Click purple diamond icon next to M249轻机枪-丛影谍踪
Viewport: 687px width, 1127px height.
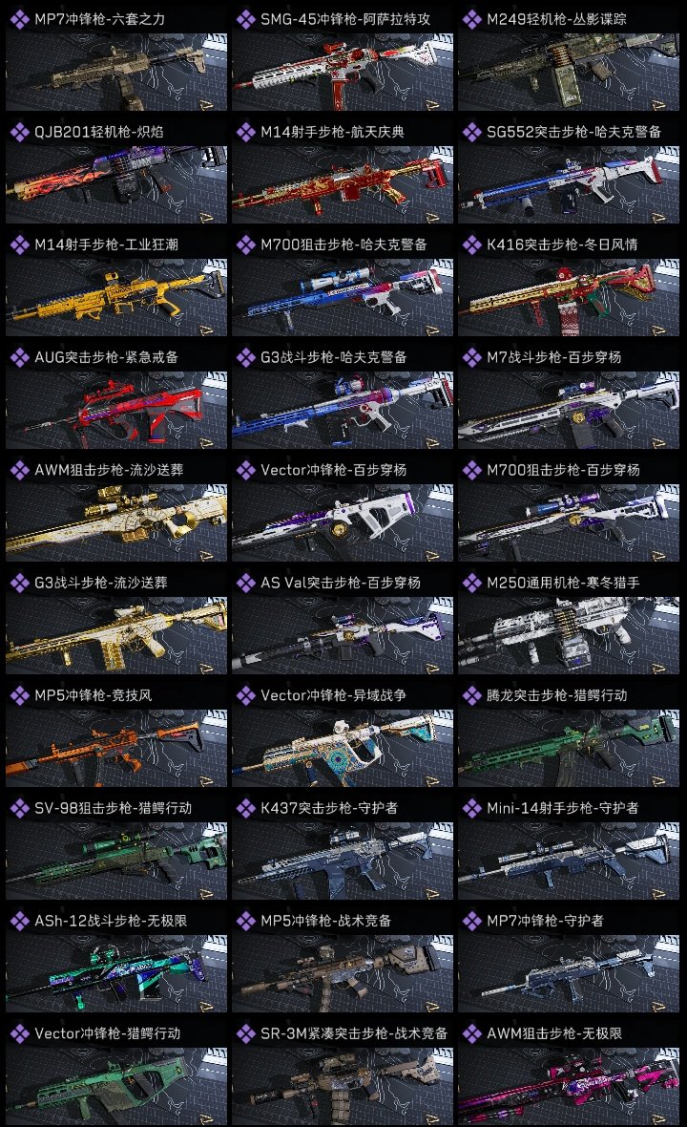471,19
